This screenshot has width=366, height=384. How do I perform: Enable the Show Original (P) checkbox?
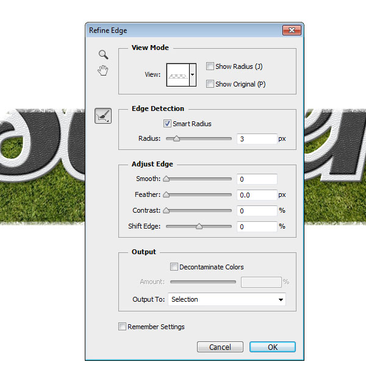click(x=210, y=84)
